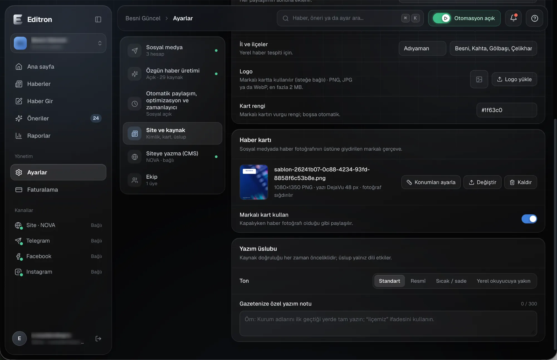The image size is (557, 360).
Task: Click the Besni Güncel breadcrumb link
Action: [x=143, y=18]
